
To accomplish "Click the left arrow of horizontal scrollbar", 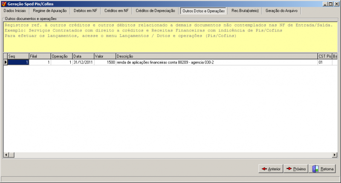I will (6, 155).
